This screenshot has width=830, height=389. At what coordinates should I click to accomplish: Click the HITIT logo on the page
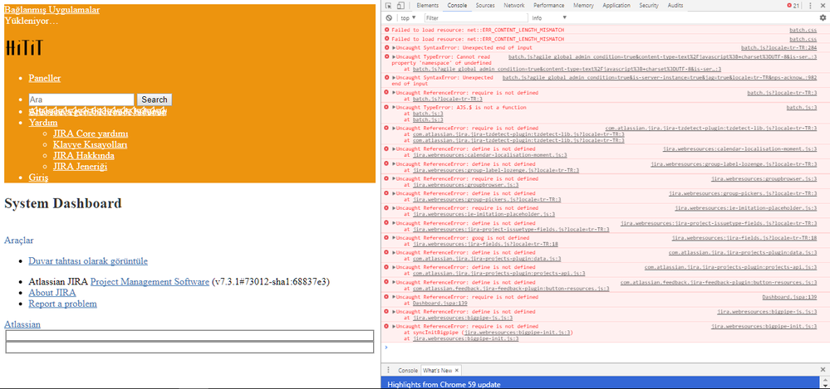pyautogui.click(x=24, y=47)
